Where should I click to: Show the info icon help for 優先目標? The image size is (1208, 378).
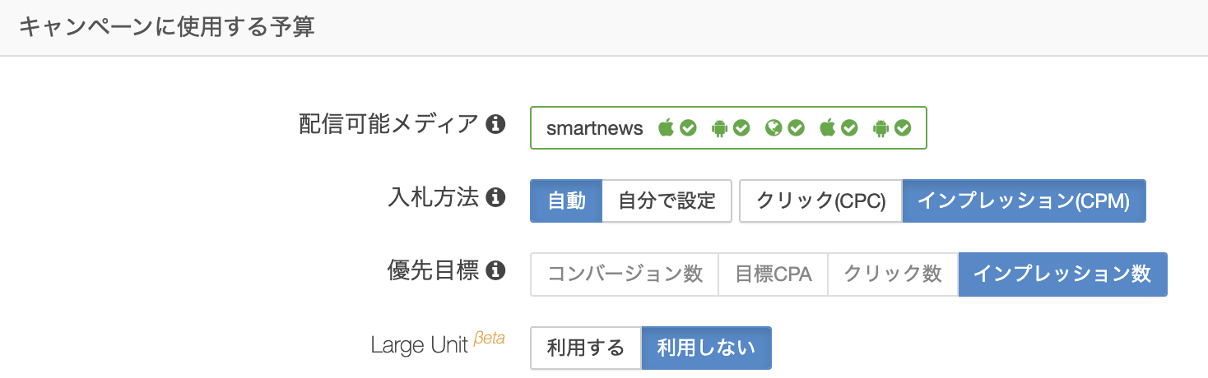pos(495,270)
